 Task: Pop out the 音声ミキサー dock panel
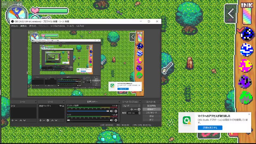point(119,102)
